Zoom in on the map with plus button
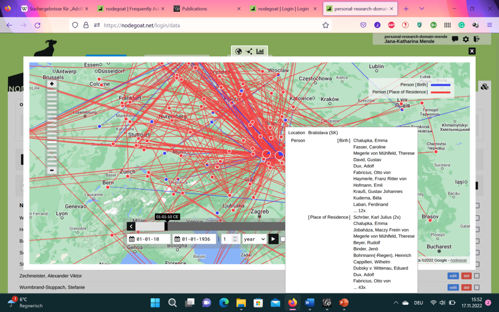Viewport: 499px width, 312px height. tap(52, 84)
